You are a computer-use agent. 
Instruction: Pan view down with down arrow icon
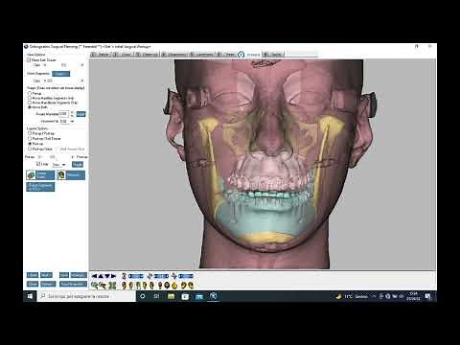tap(107, 276)
